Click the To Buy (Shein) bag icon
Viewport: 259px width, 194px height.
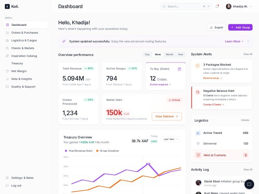[179, 69]
